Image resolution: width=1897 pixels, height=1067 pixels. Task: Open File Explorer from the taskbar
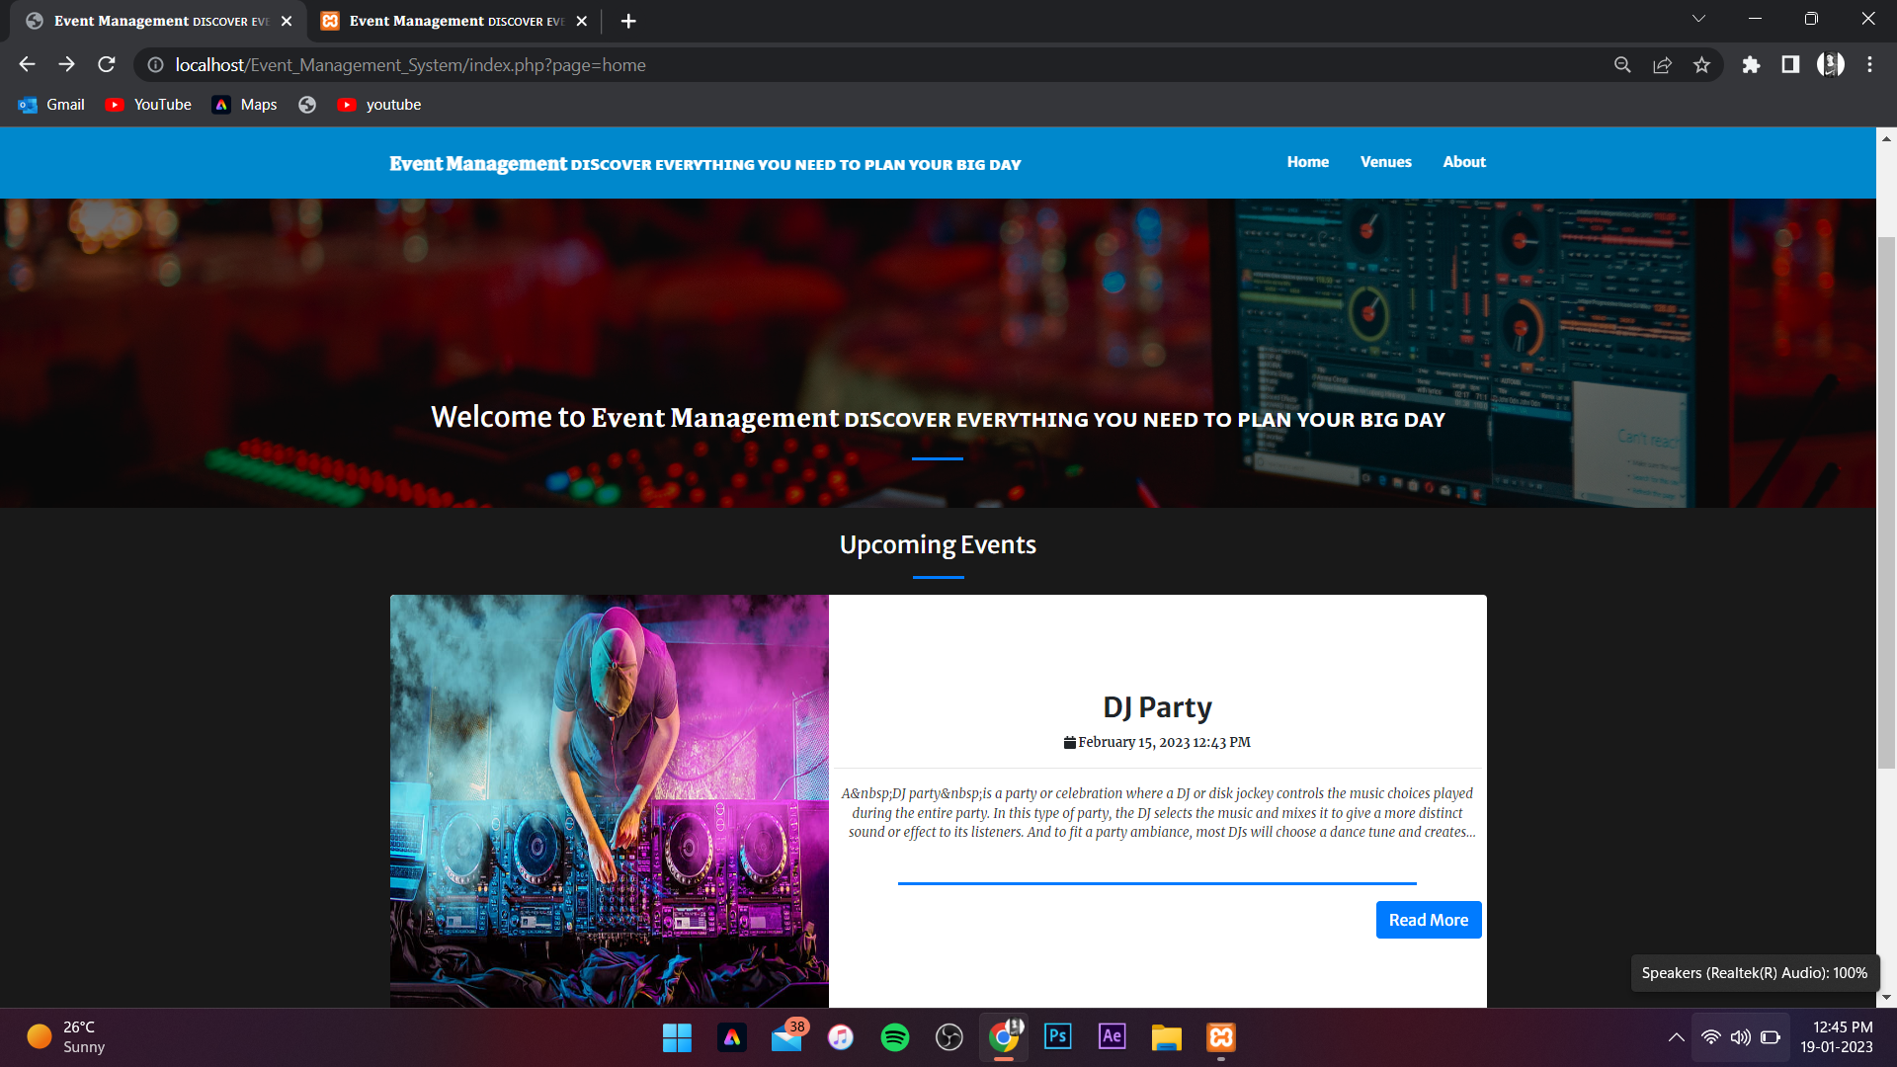click(1167, 1037)
